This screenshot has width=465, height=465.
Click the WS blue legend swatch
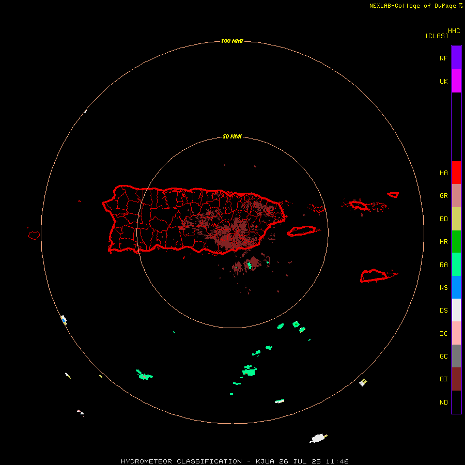point(456,287)
